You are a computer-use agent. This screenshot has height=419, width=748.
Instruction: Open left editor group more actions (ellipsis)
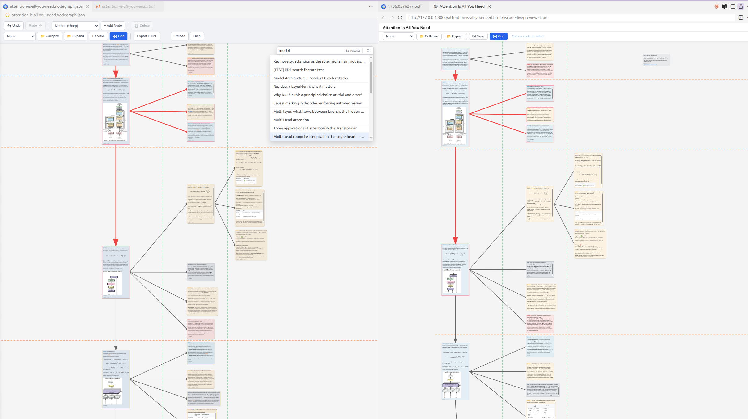(x=371, y=6)
